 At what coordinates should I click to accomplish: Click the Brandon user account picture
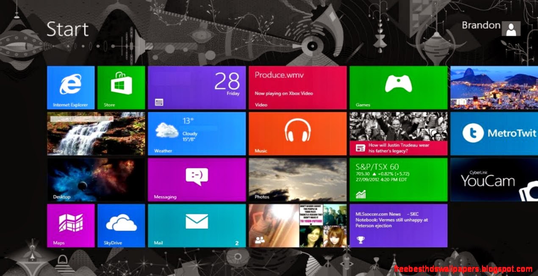pyautogui.click(x=511, y=28)
